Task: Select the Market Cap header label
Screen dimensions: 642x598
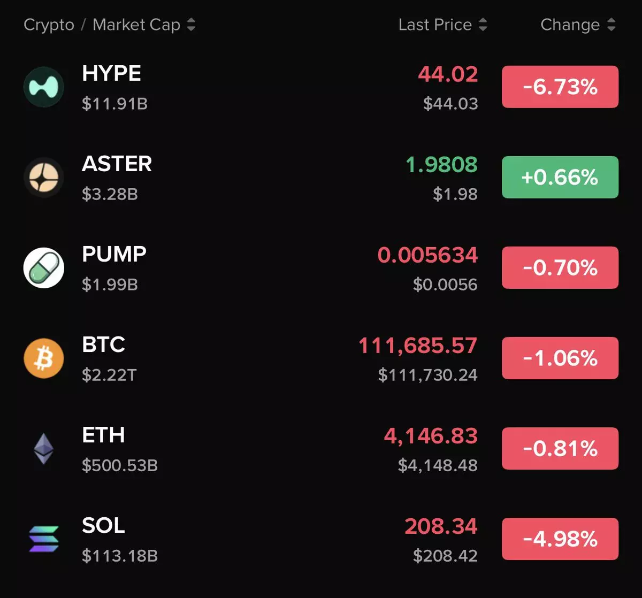Action: (x=136, y=25)
